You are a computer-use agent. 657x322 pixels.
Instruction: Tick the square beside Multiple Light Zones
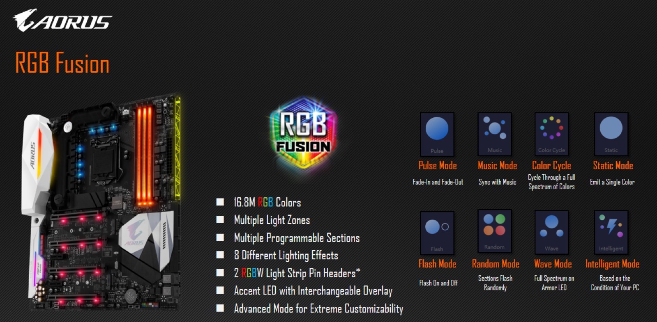(x=220, y=219)
